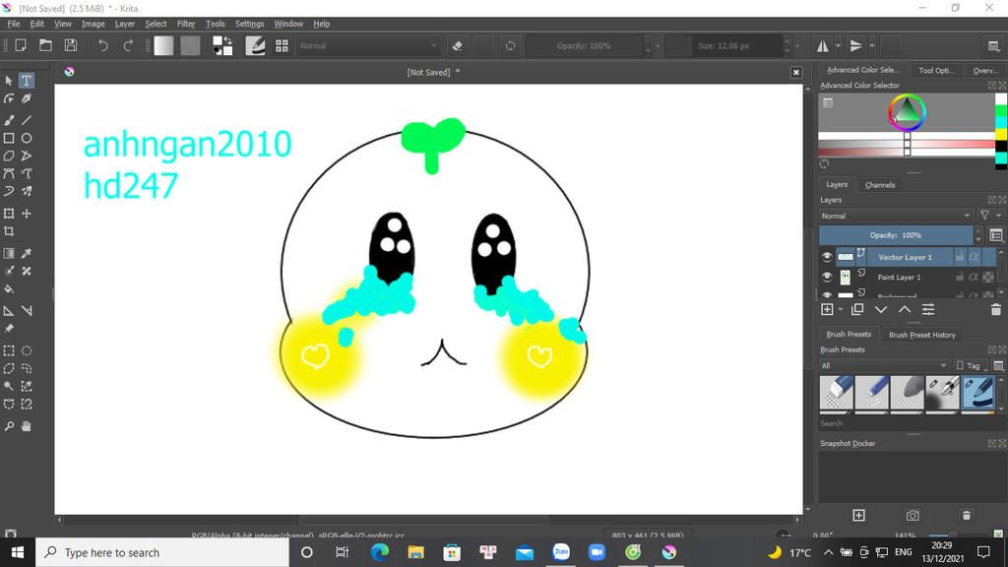
Task: Toggle visibility of Paint Layer 1
Action: click(827, 277)
